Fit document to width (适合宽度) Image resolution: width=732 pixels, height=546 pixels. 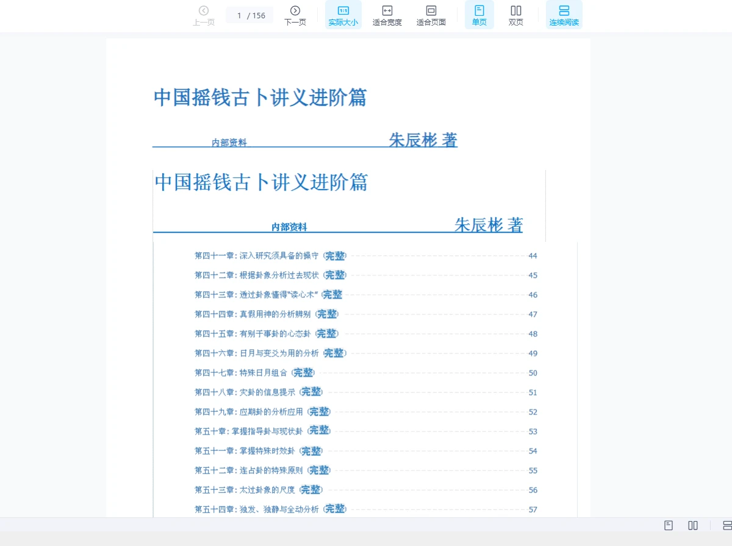pyautogui.click(x=387, y=15)
